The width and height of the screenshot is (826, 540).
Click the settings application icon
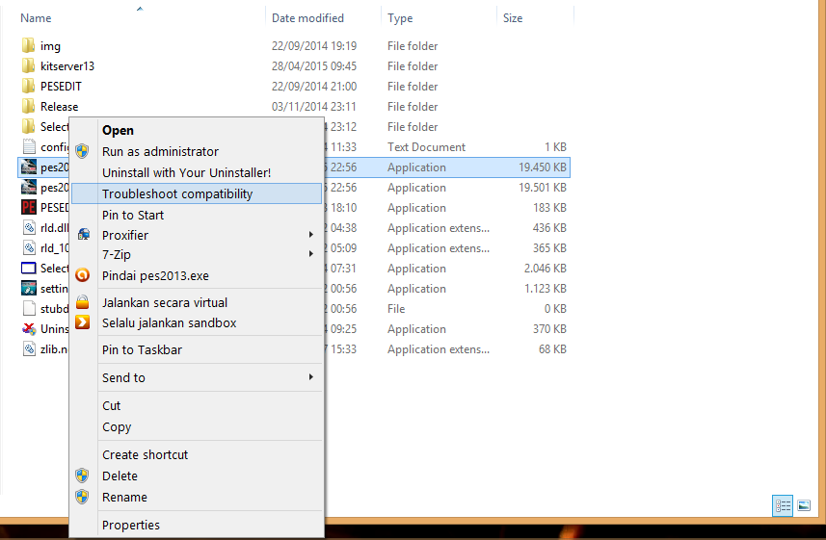click(x=29, y=289)
